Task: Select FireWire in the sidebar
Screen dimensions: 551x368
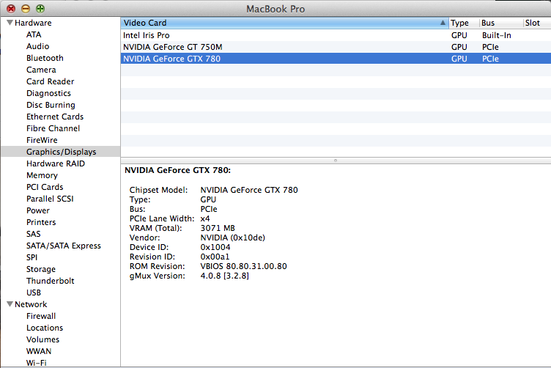Action: click(42, 140)
